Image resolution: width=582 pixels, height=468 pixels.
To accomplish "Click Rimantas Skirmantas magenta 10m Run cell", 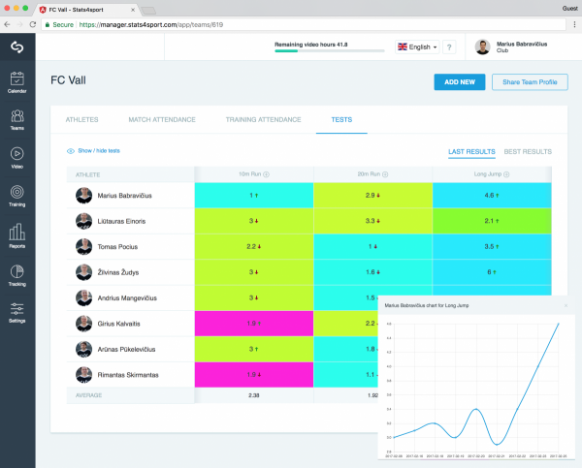I will point(254,375).
